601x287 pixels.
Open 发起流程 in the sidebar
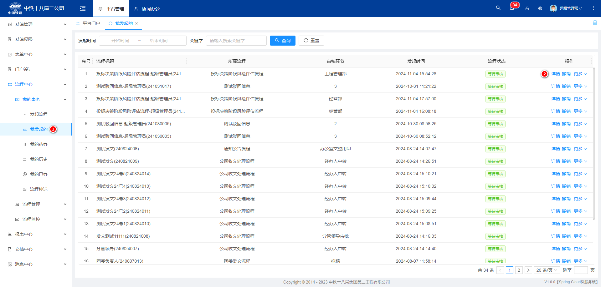pyautogui.click(x=39, y=114)
